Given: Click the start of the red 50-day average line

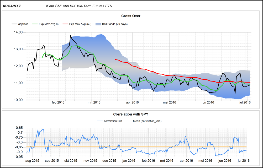Looking at the screenshot, I should click(115, 59).
